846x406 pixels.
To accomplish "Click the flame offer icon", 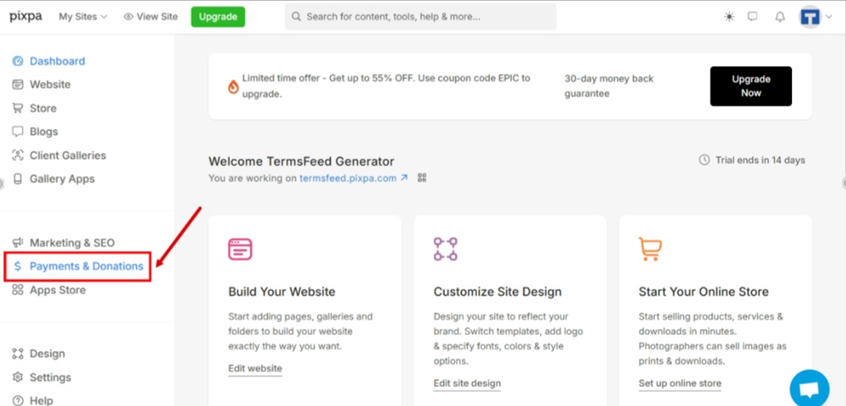I will click(x=233, y=86).
